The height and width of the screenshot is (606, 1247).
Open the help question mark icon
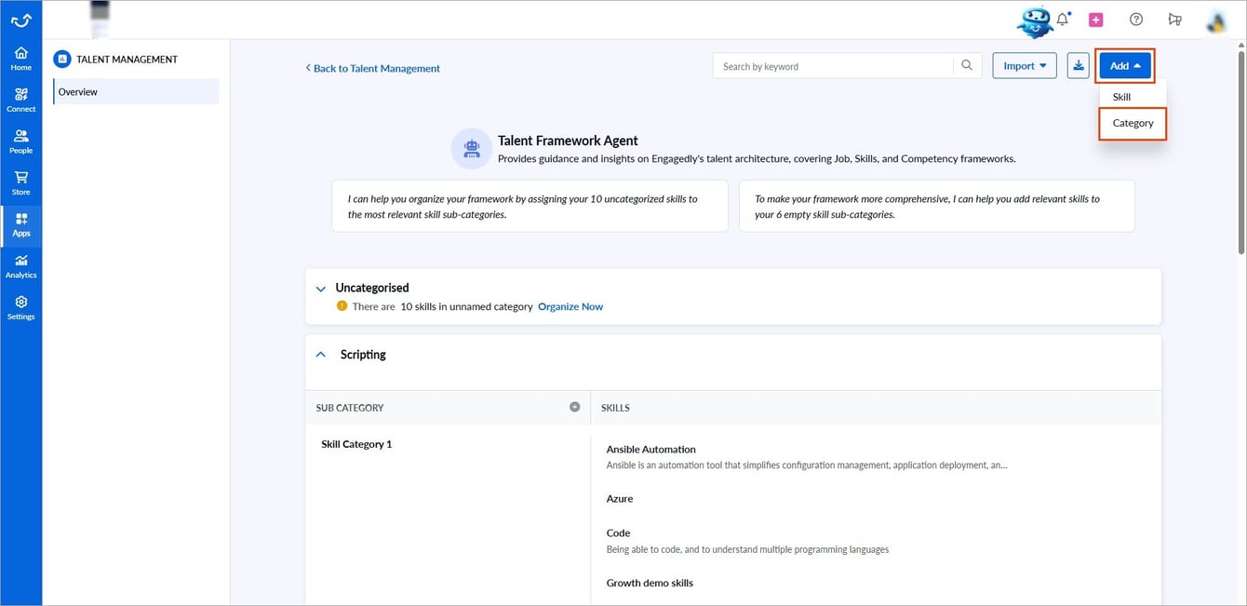coord(1135,19)
